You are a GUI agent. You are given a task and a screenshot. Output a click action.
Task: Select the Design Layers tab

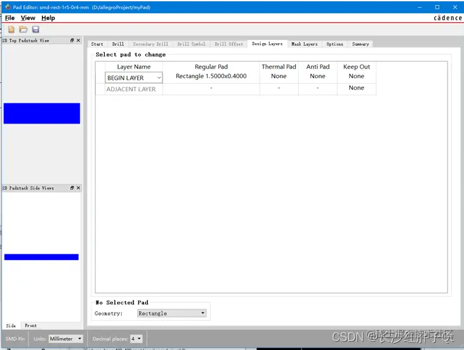pos(267,44)
